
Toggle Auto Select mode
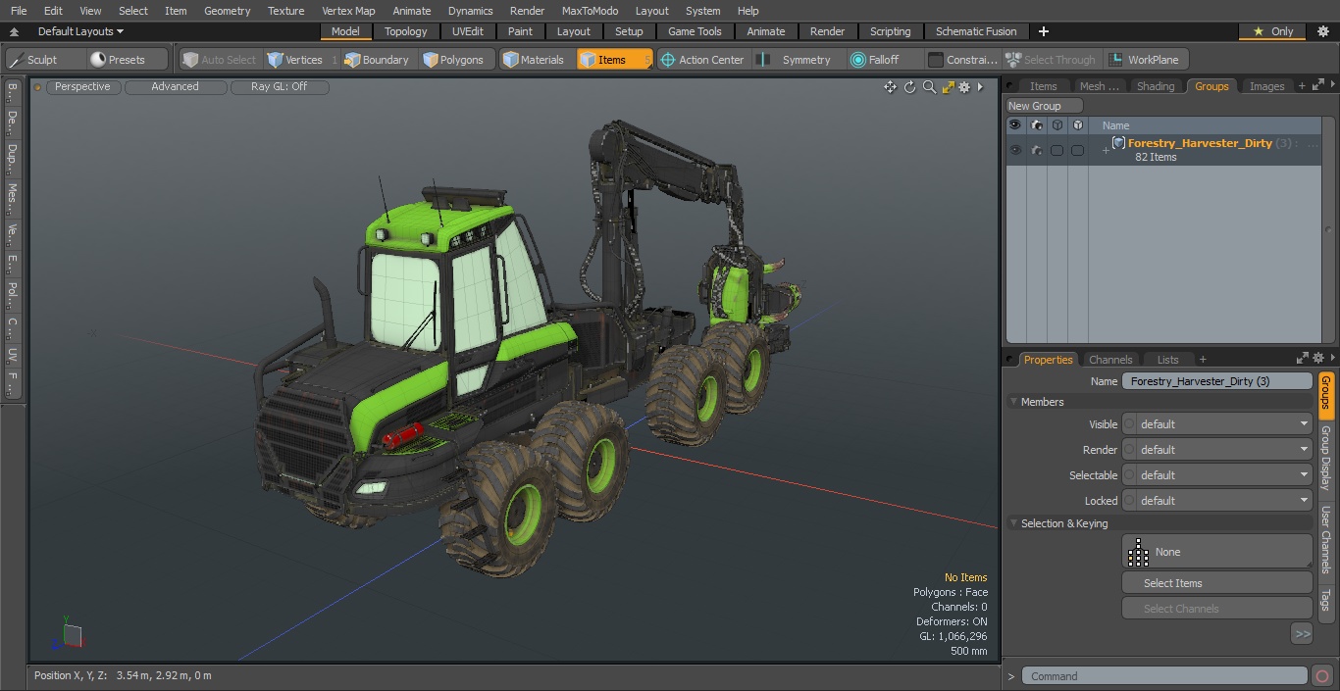(x=220, y=60)
